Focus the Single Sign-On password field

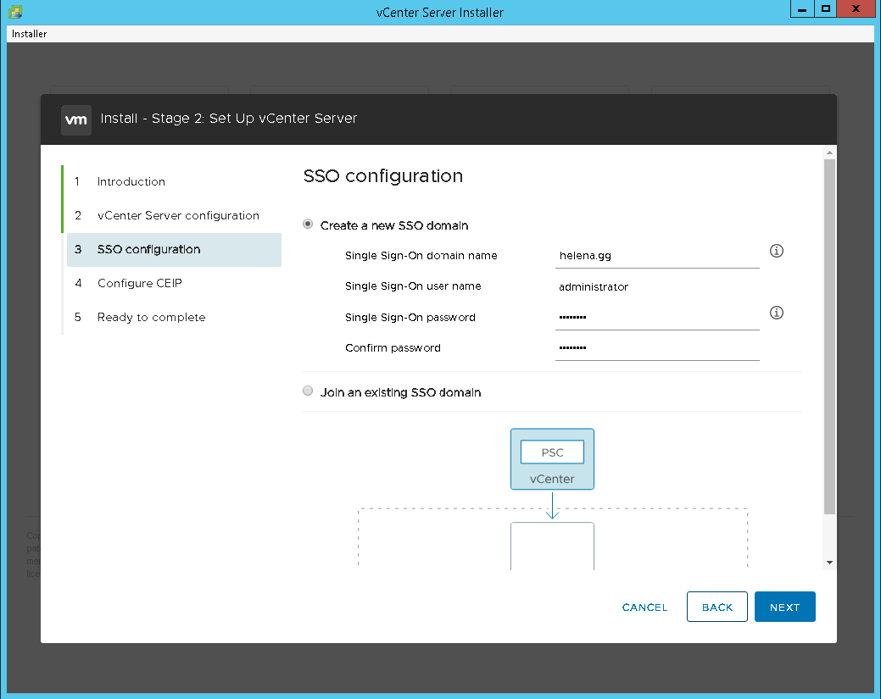[657, 318]
